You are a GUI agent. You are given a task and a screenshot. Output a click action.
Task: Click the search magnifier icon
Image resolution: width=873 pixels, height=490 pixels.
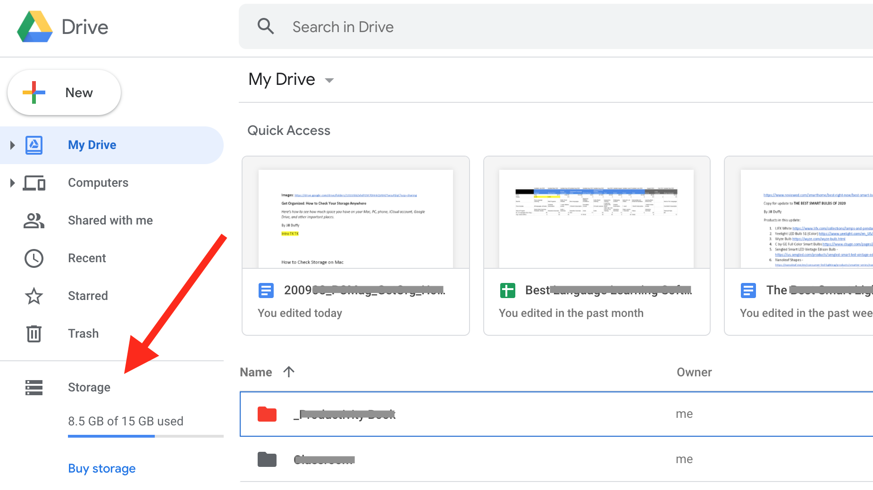(266, 26)
